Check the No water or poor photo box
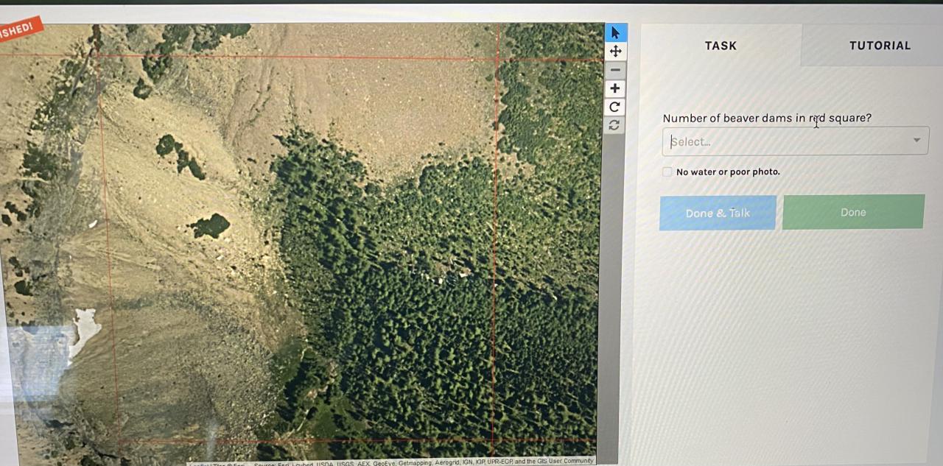Screen dimensions: 943x466 coord(667,172)
